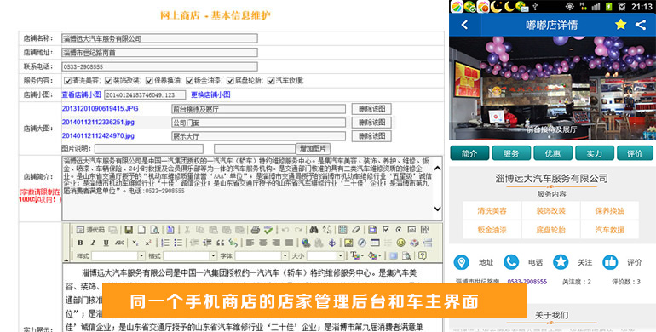Apply Superscript formatting
The image size is (656, 332).
point(147,243)
